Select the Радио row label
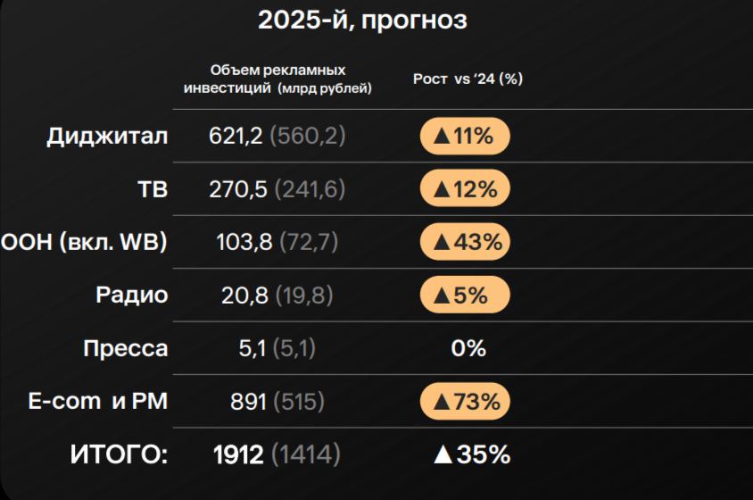This screenshot has width=753, height=500. [132, 295]
